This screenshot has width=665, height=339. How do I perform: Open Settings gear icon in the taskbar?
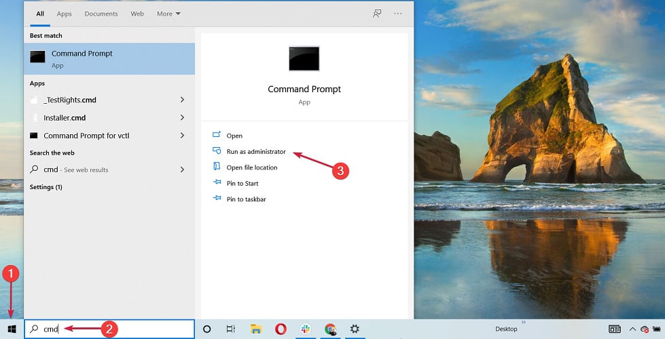pyautogui.click(x=355, y=329)
